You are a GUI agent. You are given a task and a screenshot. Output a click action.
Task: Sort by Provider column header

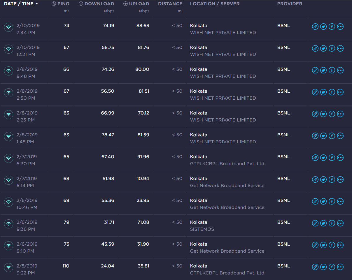click(290, 4)
